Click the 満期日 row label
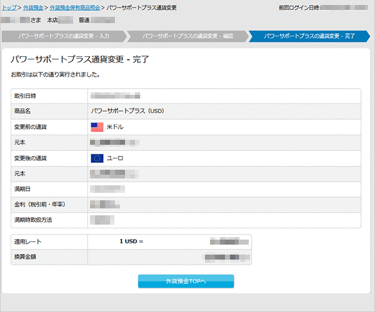The height and width of the screenshot is (312, 375). (23, 188)
